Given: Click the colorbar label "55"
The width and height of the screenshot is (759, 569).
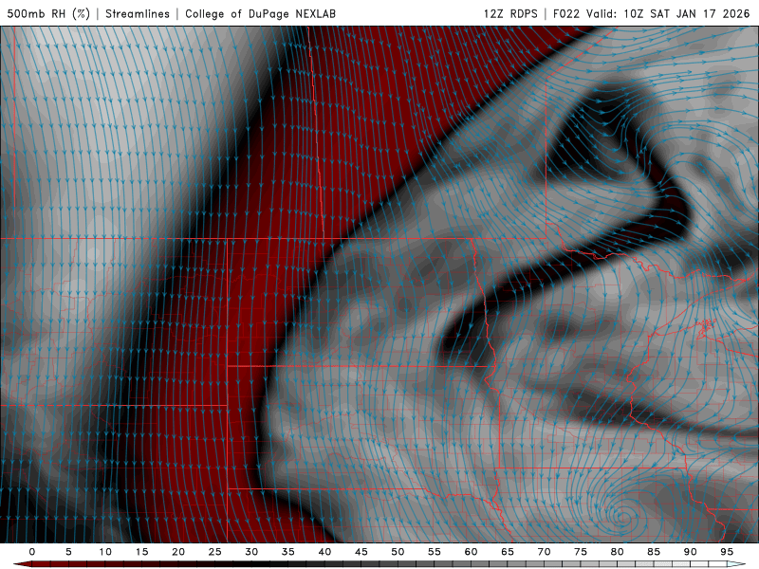Looking at the screenshot, I should (x=435, y=552).
